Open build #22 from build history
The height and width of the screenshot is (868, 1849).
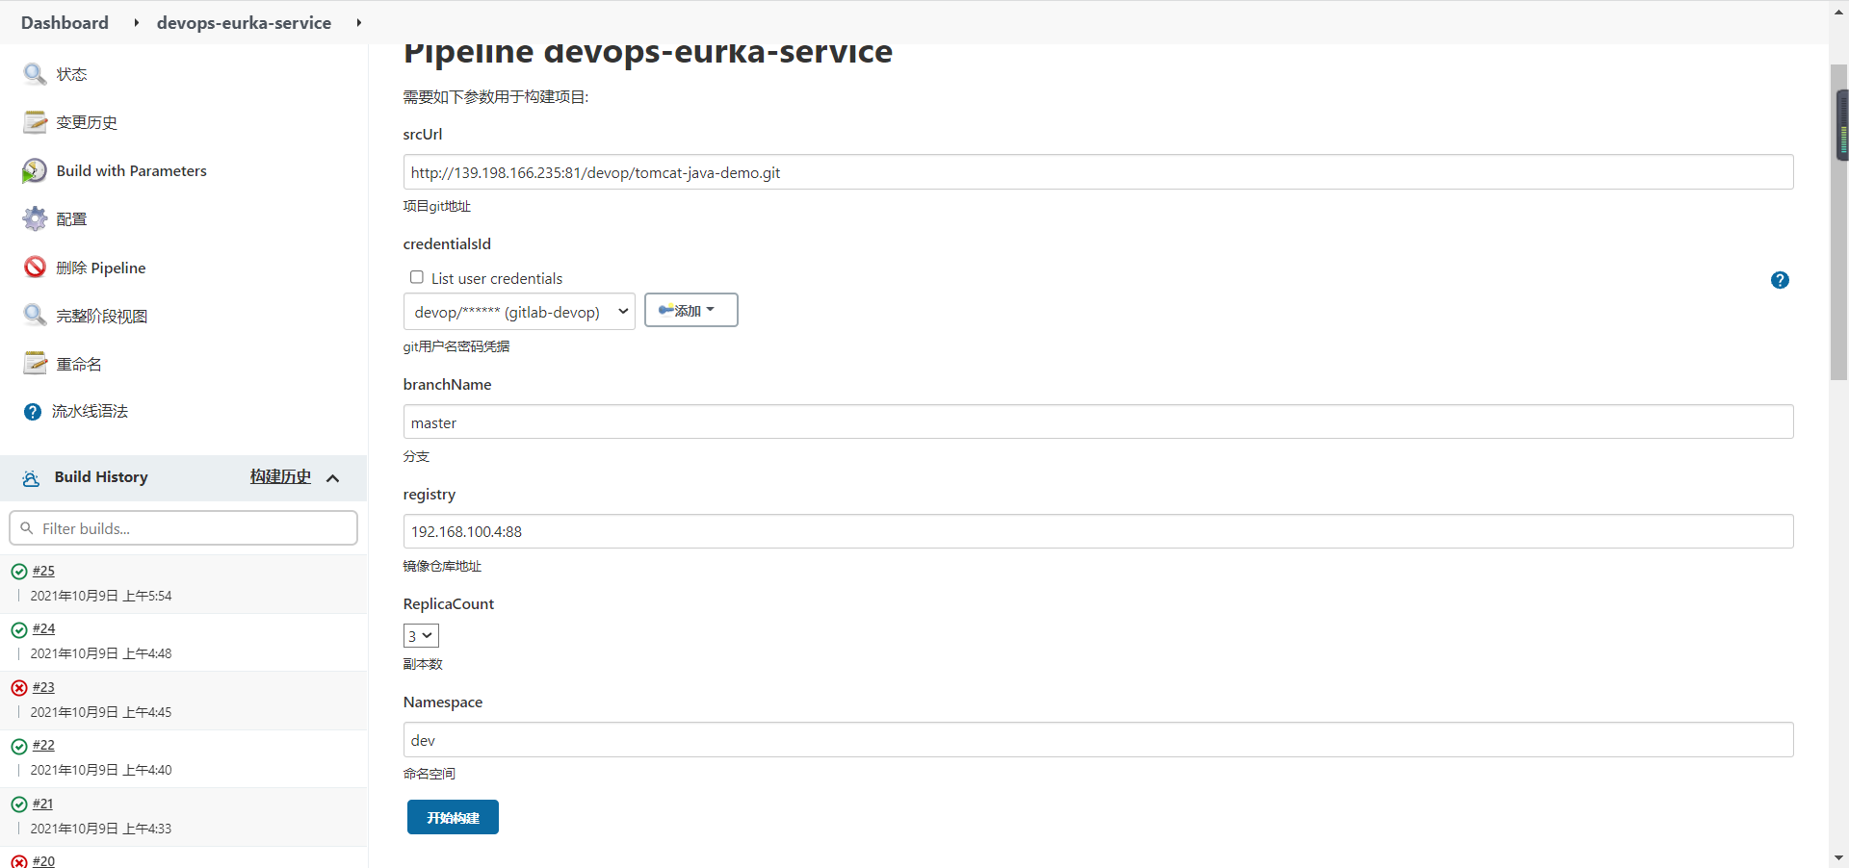click(x=43, y=745)
